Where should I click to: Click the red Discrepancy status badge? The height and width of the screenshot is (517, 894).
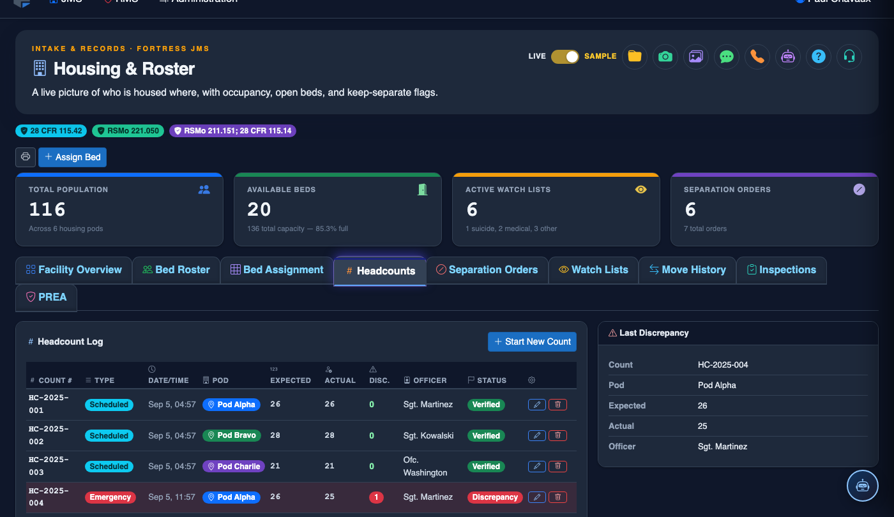coord(495,497)
